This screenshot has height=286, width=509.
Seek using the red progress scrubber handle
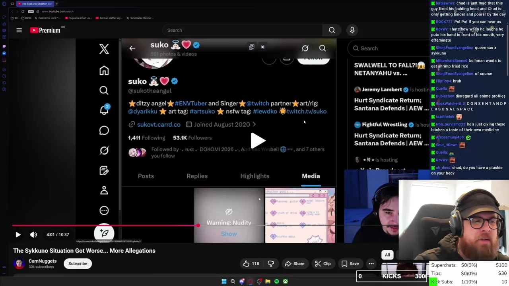tap(198, 225)
